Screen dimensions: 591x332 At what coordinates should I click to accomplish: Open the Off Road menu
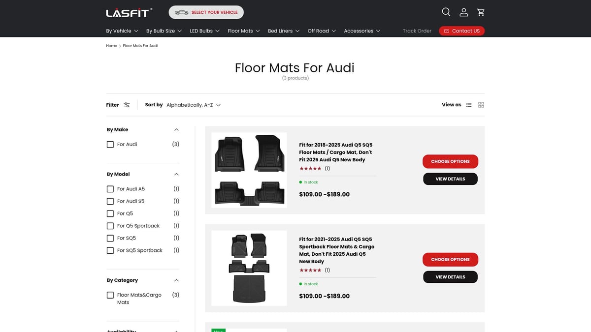coord(322,31)
